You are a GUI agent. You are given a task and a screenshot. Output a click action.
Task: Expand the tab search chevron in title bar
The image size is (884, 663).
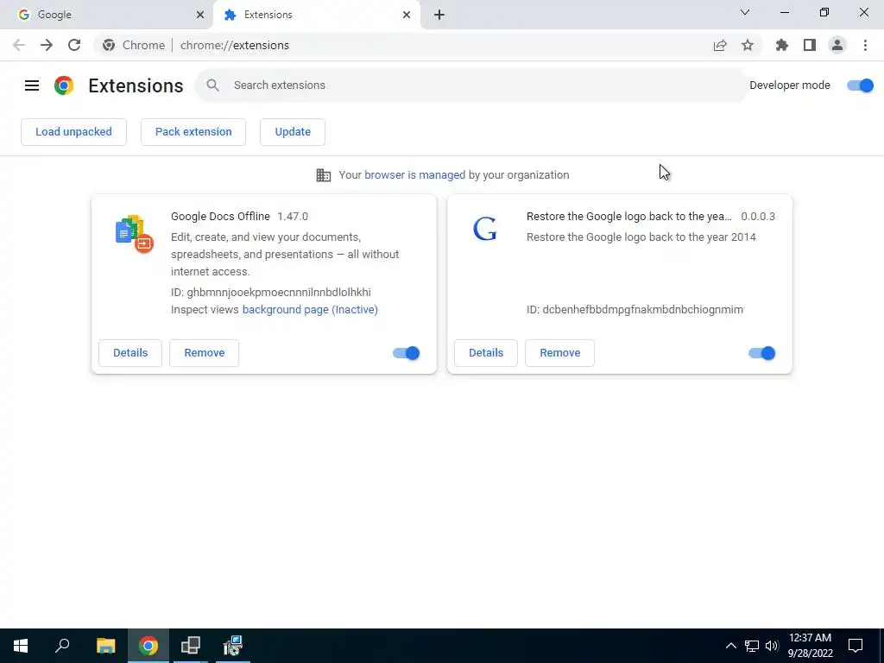tap(745, 12)
